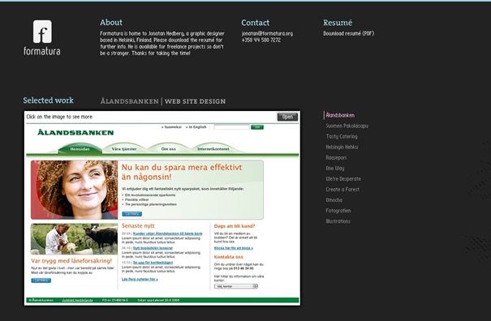This screenshot has width=491, height=321.
Task: Select Ålandsbanken in the work list
Action: [x=340, y=115]
